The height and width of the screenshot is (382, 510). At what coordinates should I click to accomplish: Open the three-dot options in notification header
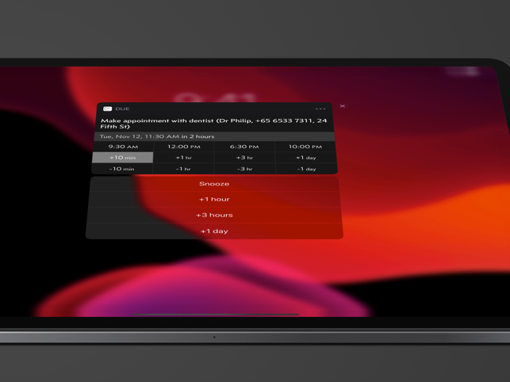coord(320,109)
